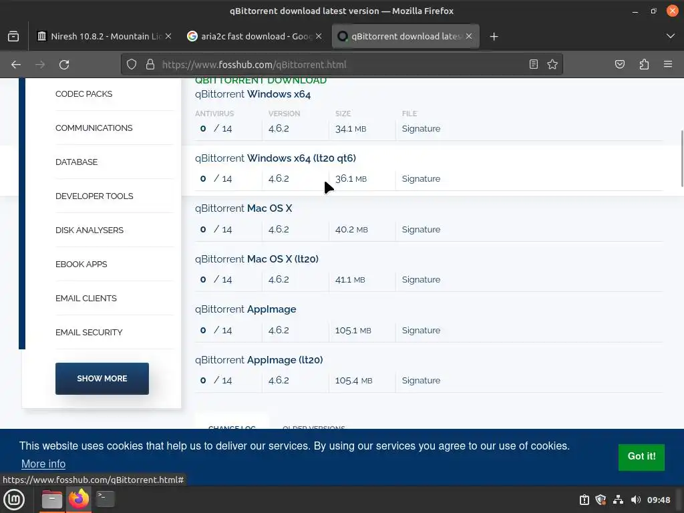Bookmark this page with star icon
684x513 pixels.
(x=552, y=65)
